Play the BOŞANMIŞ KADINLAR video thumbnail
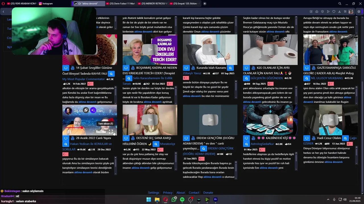Screen dimensions: 364x204 [x=150, y=50]
